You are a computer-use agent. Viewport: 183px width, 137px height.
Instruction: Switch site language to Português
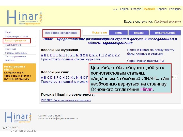pyautogui.click(x=175, y=9)
